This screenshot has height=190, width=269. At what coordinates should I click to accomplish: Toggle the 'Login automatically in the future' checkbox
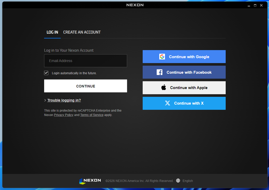click(46, 73)
